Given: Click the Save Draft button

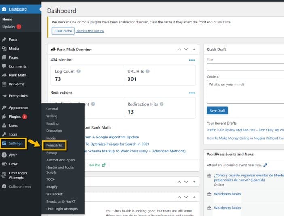Looking at the screenshot, I should [217, 110].
